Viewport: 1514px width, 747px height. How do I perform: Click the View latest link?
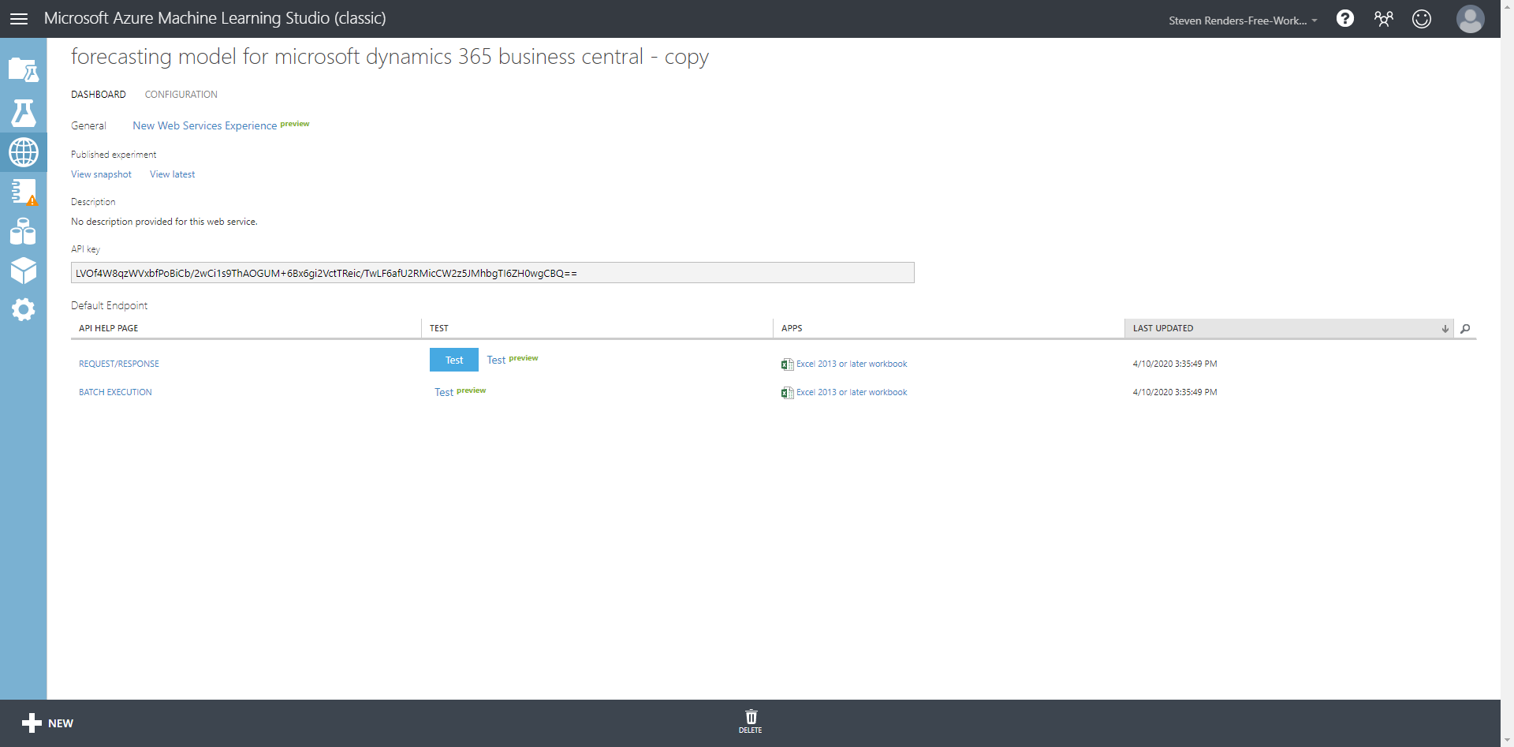172,174
